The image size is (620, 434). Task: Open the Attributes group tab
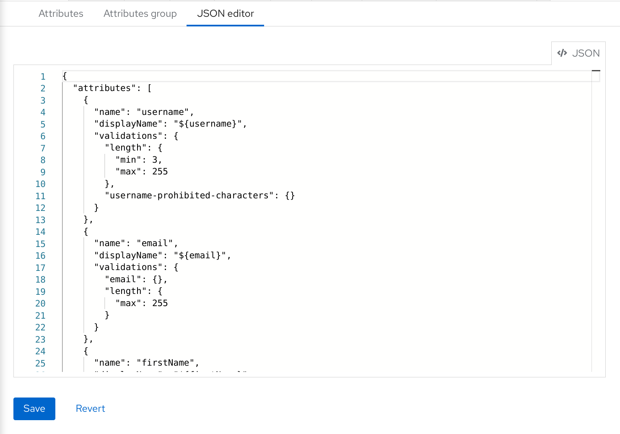pos(140,13)
